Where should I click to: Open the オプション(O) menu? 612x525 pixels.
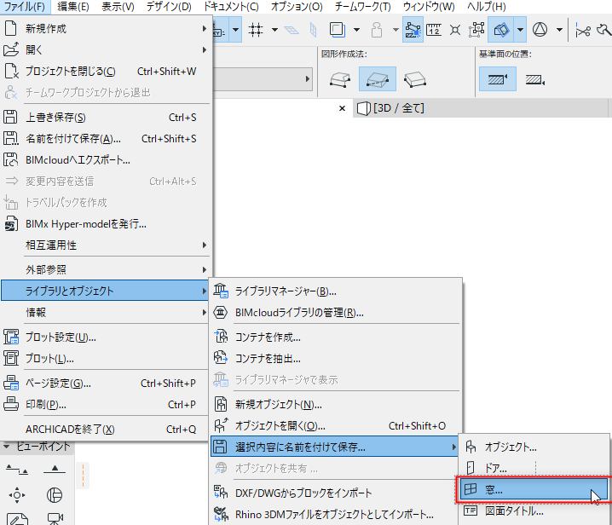297,7
